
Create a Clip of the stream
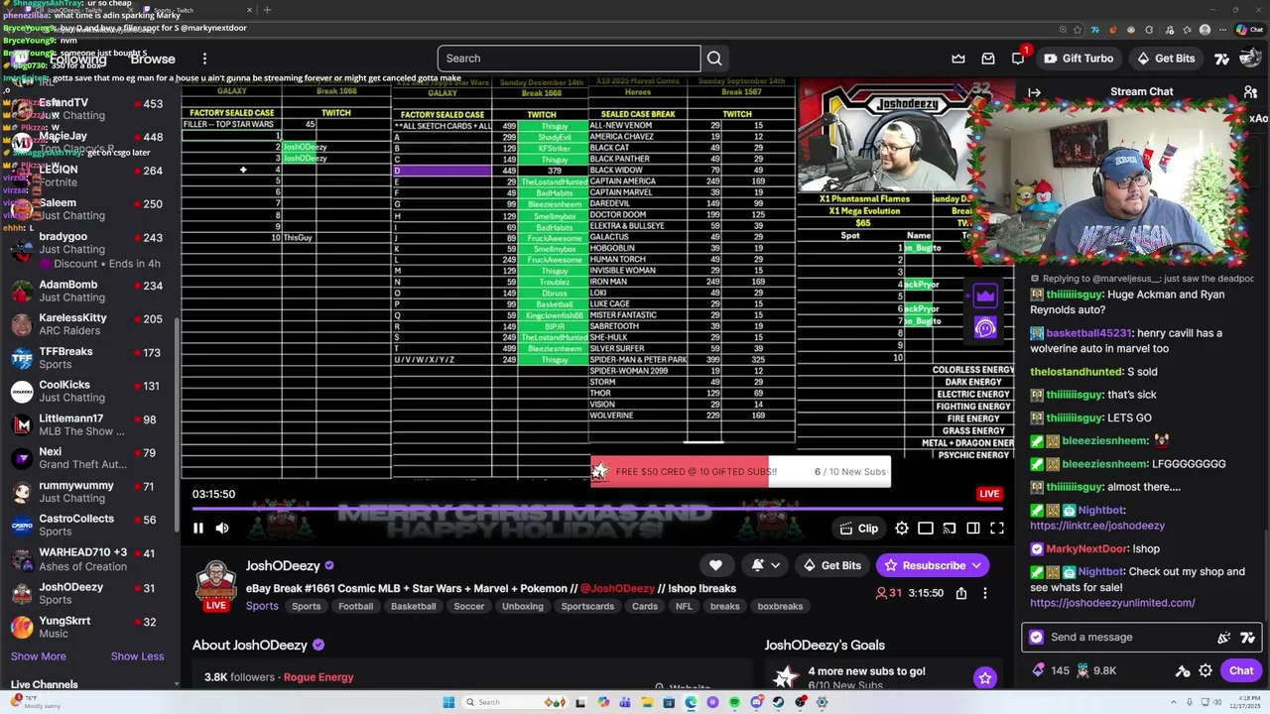coord(858,529)
